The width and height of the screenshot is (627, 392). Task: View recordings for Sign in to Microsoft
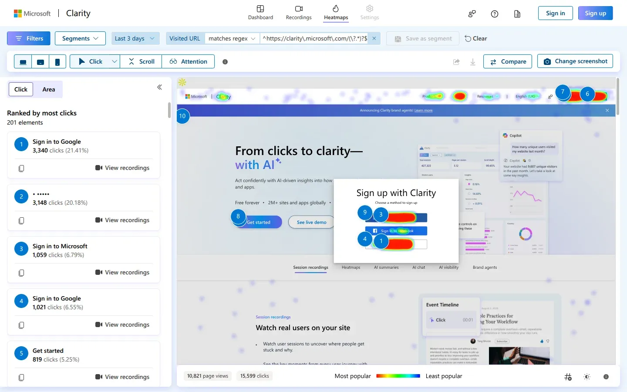(122, 272)
